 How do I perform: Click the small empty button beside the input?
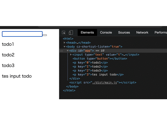(x=45, y=35)
